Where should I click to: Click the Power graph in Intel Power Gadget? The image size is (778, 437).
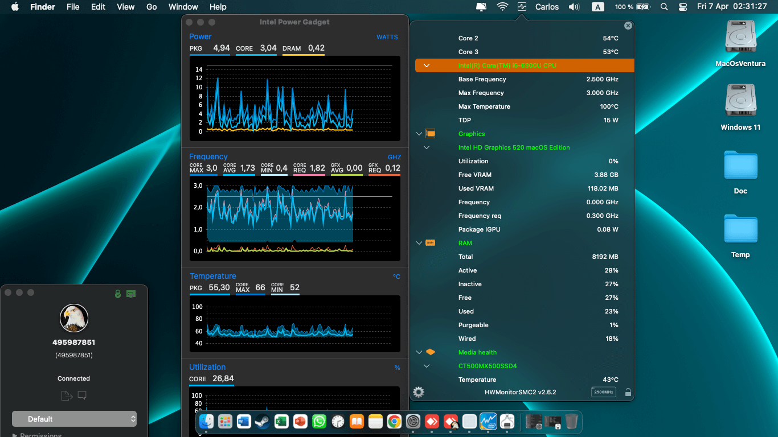click(295, 98)
